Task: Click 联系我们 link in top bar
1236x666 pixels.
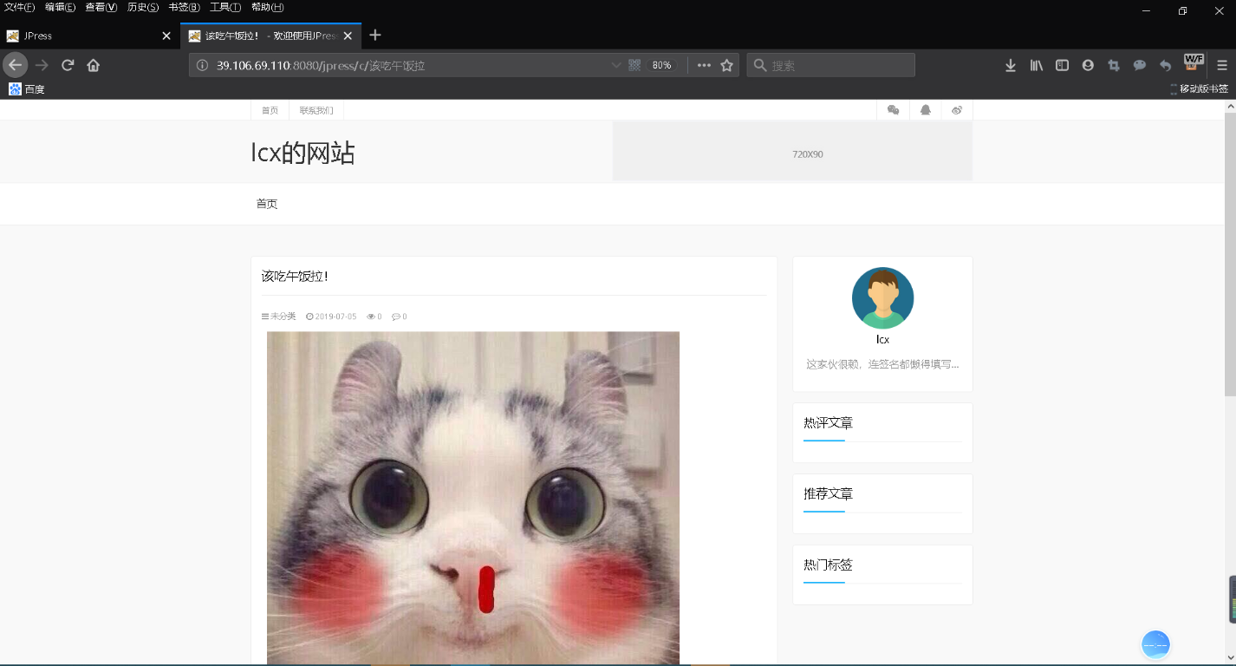Action: click(x=316, y=110)
